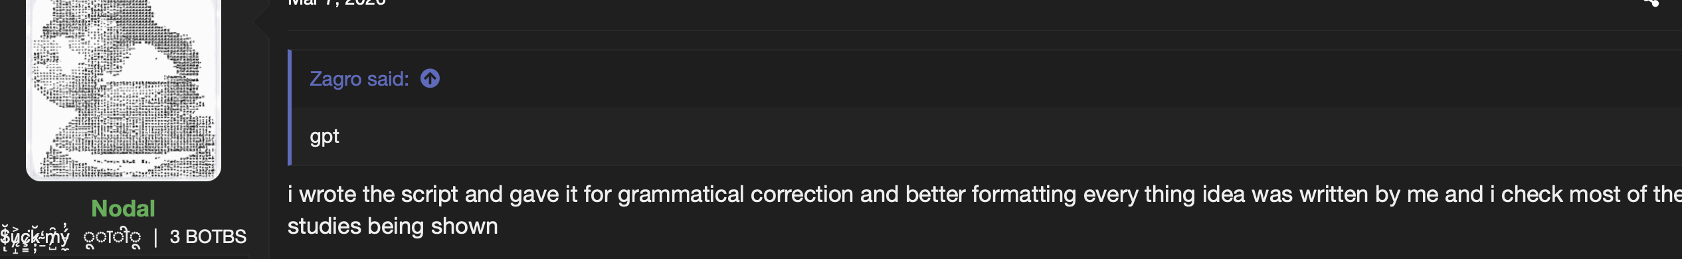Click the decorative glyphs in the user title
The height and width of the screenshot is (259, 1682).
tap(112, 237)
